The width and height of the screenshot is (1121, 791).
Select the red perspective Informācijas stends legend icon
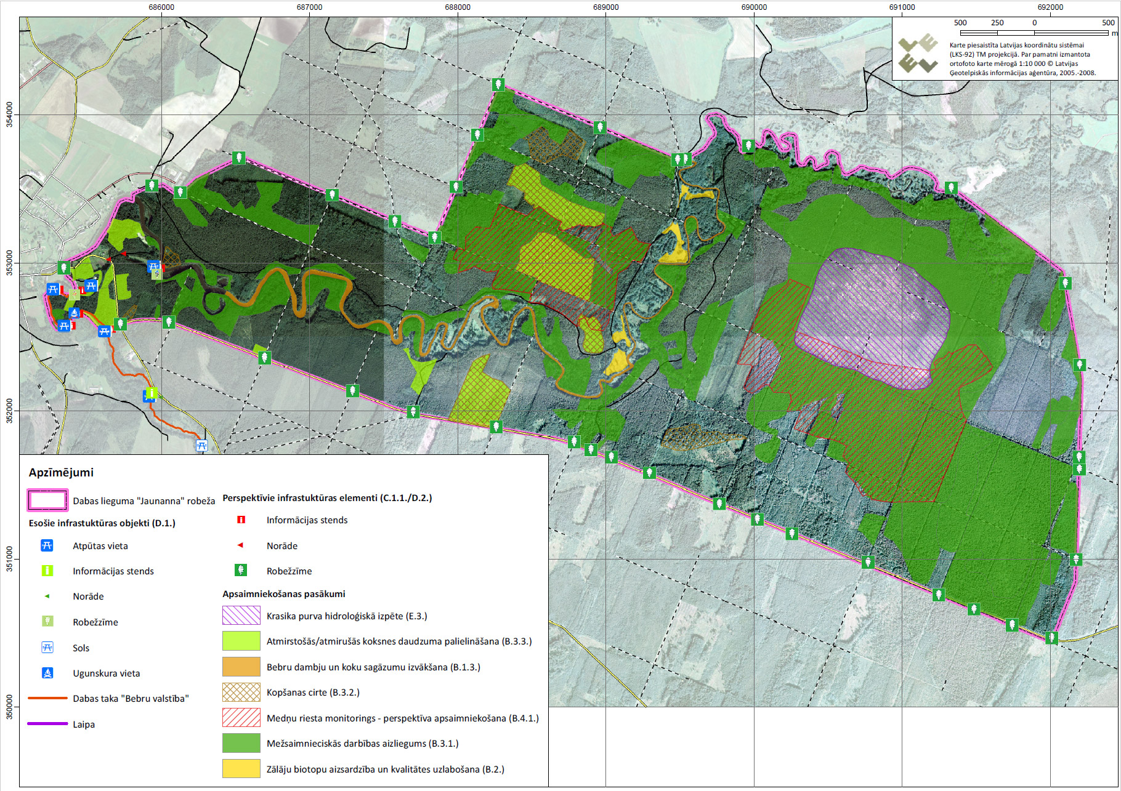(x=241, y=520)
